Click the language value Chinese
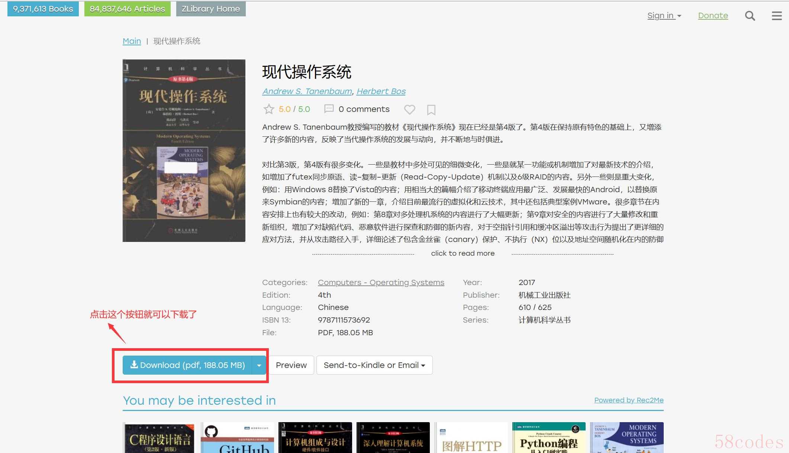 [x=333, y=307]
